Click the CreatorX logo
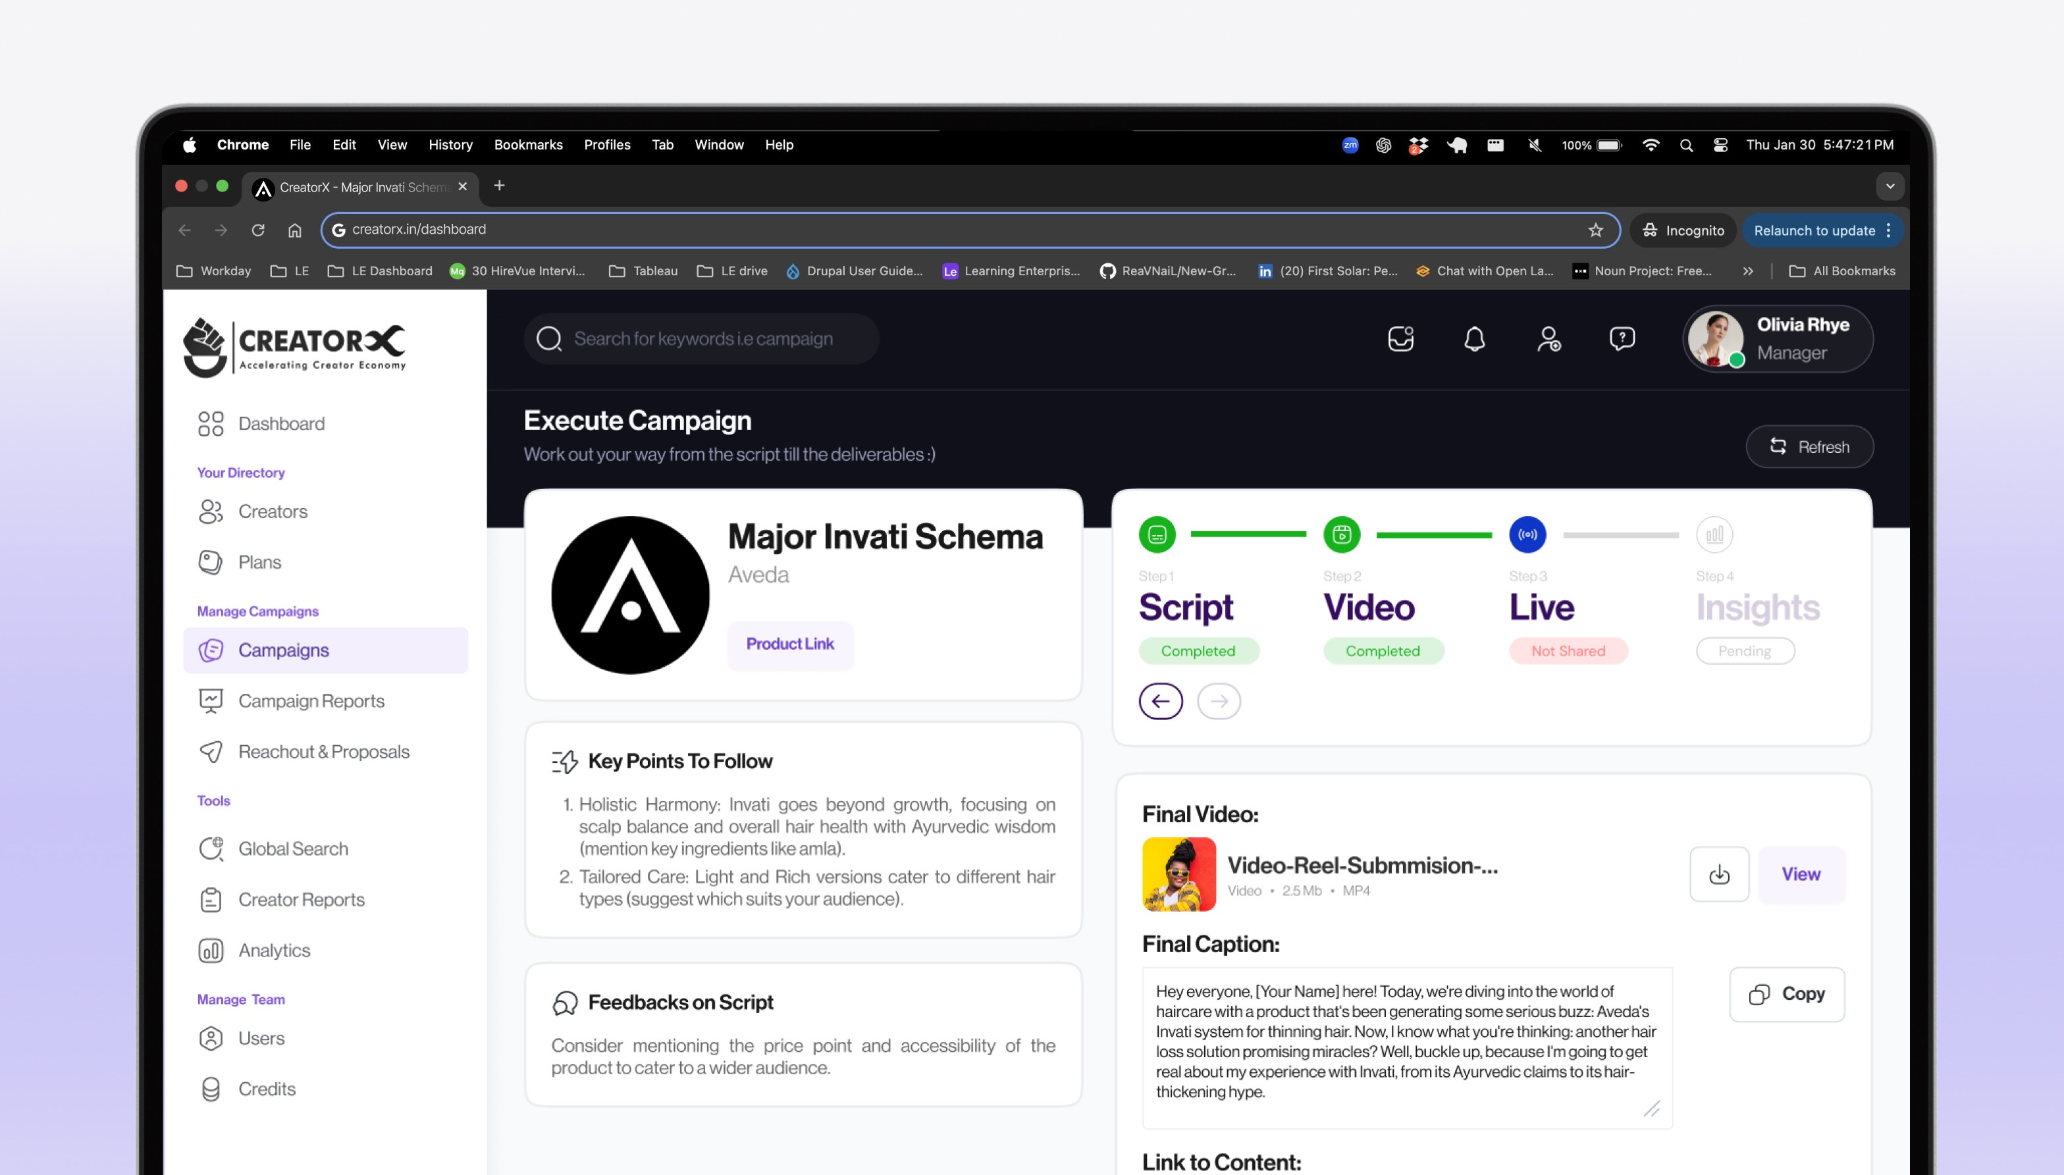Viewport: 2064px width, 1175px height. tap(294, 348)
